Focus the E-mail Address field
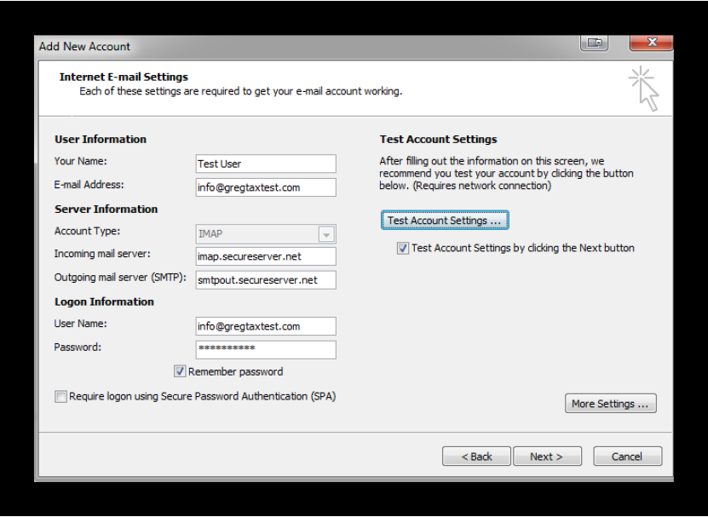The height and width of the screenshot is (517, 708). [266, 187]
